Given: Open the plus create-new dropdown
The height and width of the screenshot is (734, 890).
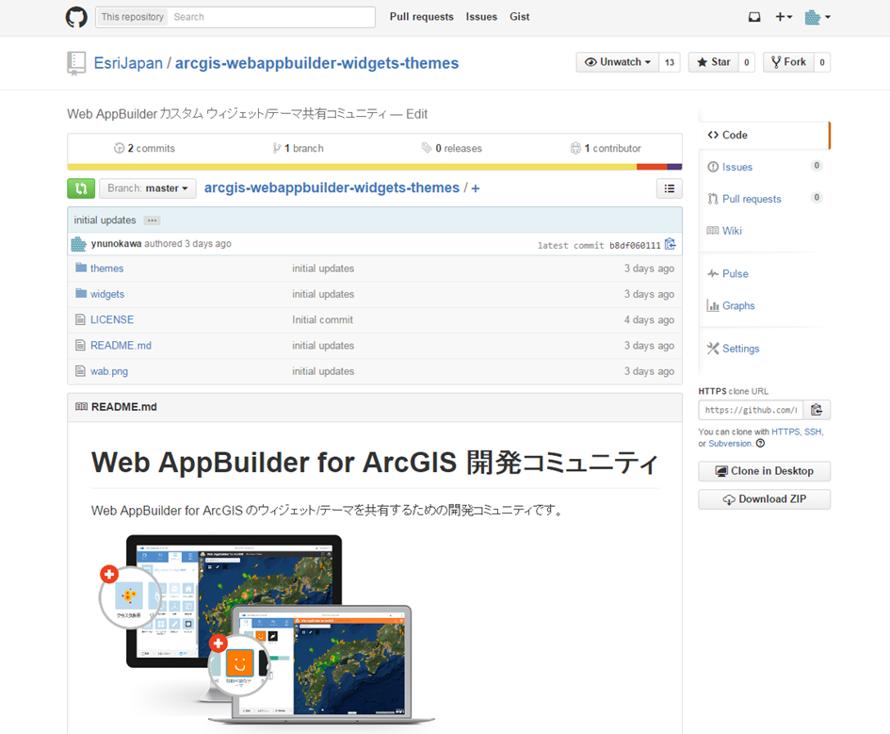Looking at the screenshot, I should 784,17.
